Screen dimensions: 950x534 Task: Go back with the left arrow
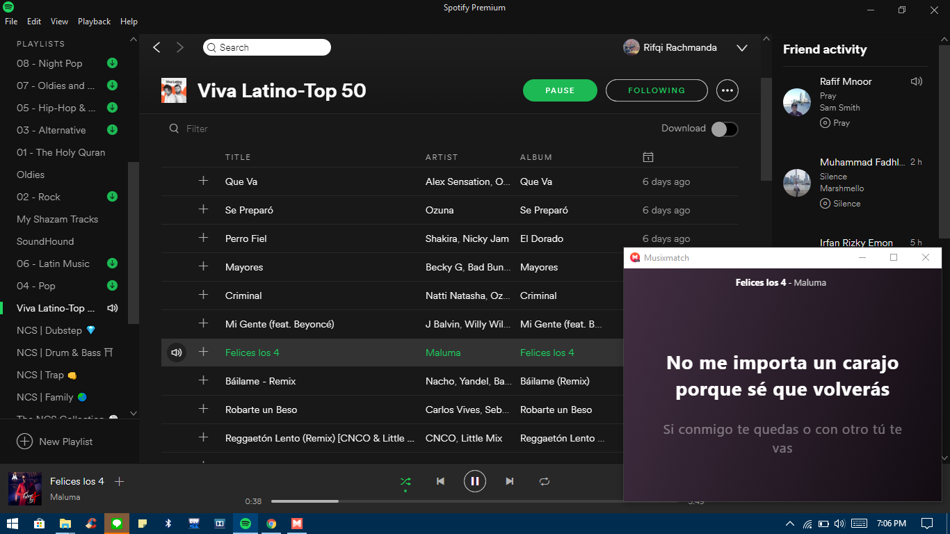point(156,47)
